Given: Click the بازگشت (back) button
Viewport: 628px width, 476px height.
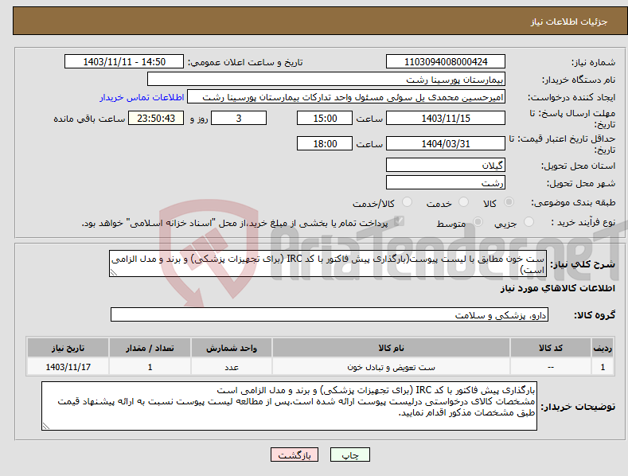Looking at the screenshot, I should (x=294, y=455).
